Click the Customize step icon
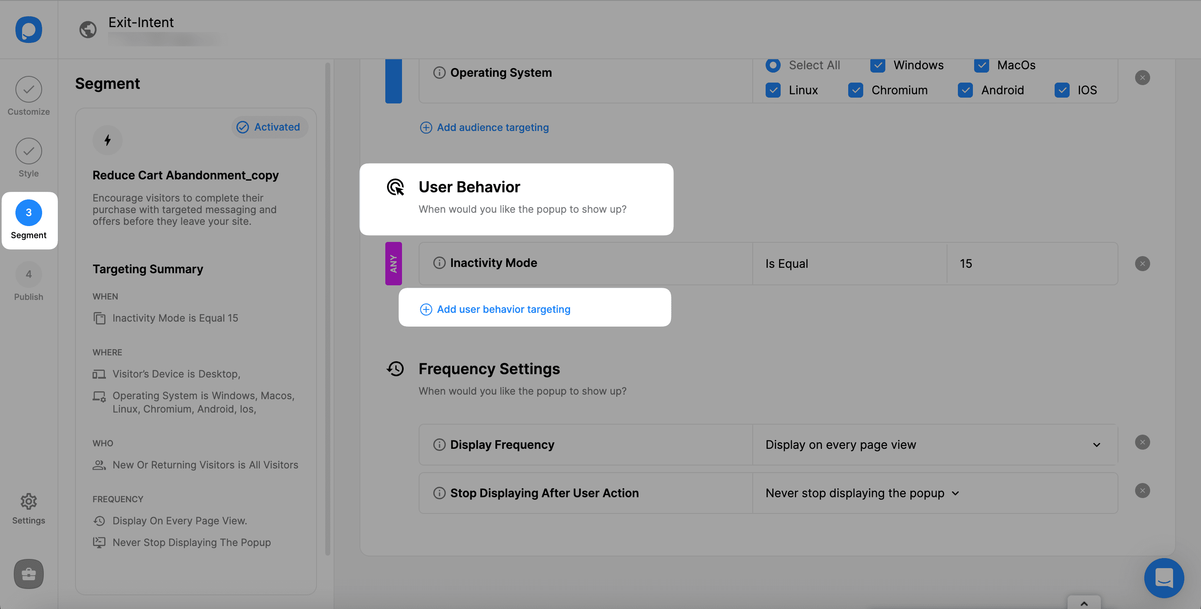This screenshot has height=609, width=1201. tap(29, 88)
